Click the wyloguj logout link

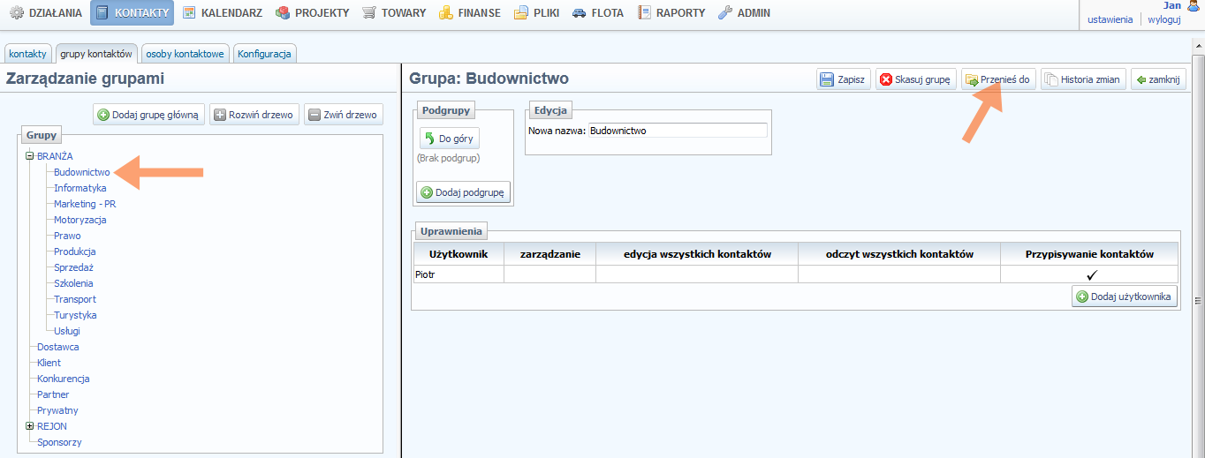tap(1163, 19)
